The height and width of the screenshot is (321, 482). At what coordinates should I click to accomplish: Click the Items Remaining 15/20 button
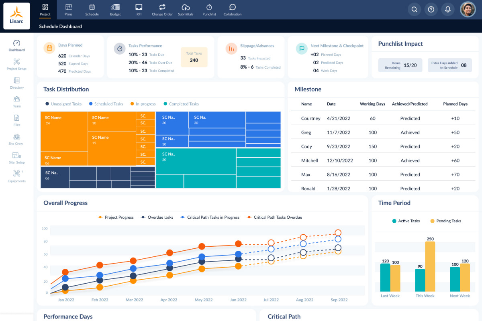(x=400, y=65)
